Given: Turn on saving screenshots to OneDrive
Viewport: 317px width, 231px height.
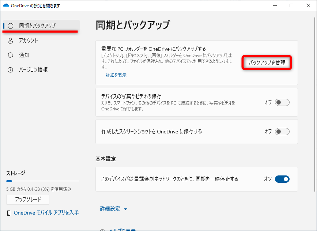Looking at the screenshot, I should pyautogui.click(x=282, y=131).
